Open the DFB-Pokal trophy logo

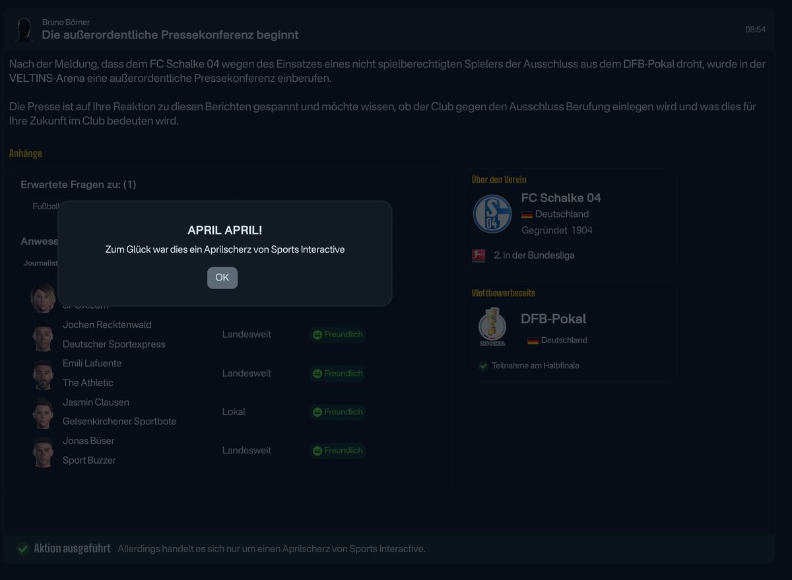click(x=492, y=327)
